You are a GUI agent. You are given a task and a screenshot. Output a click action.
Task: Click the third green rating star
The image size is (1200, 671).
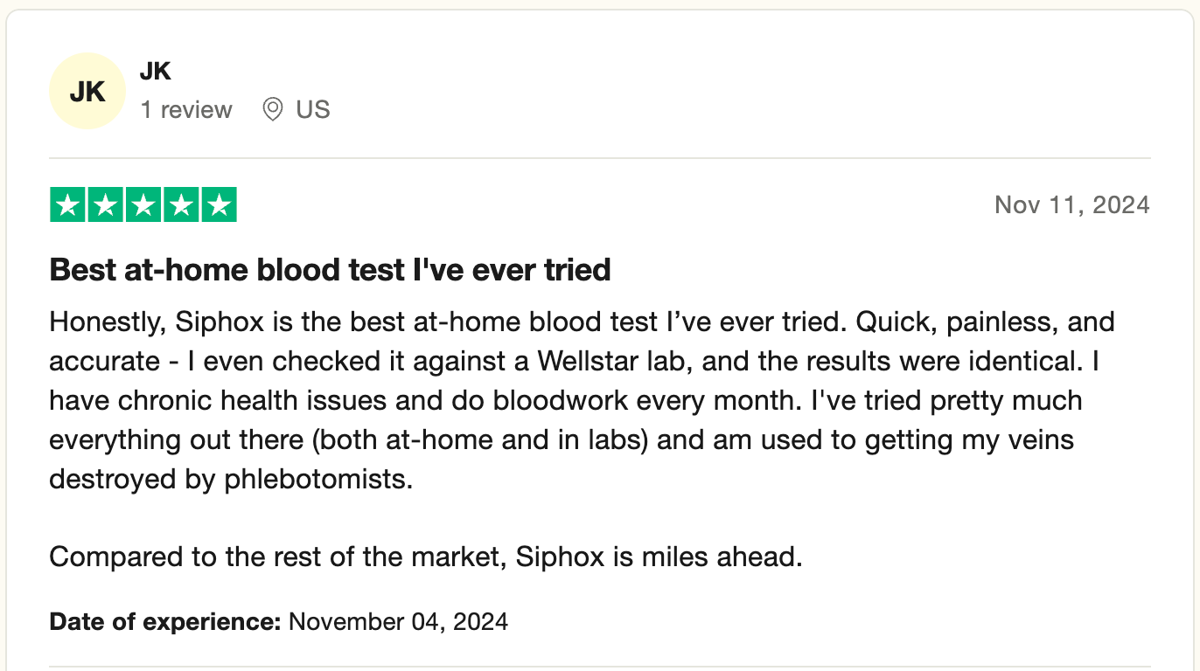[143, 205]
